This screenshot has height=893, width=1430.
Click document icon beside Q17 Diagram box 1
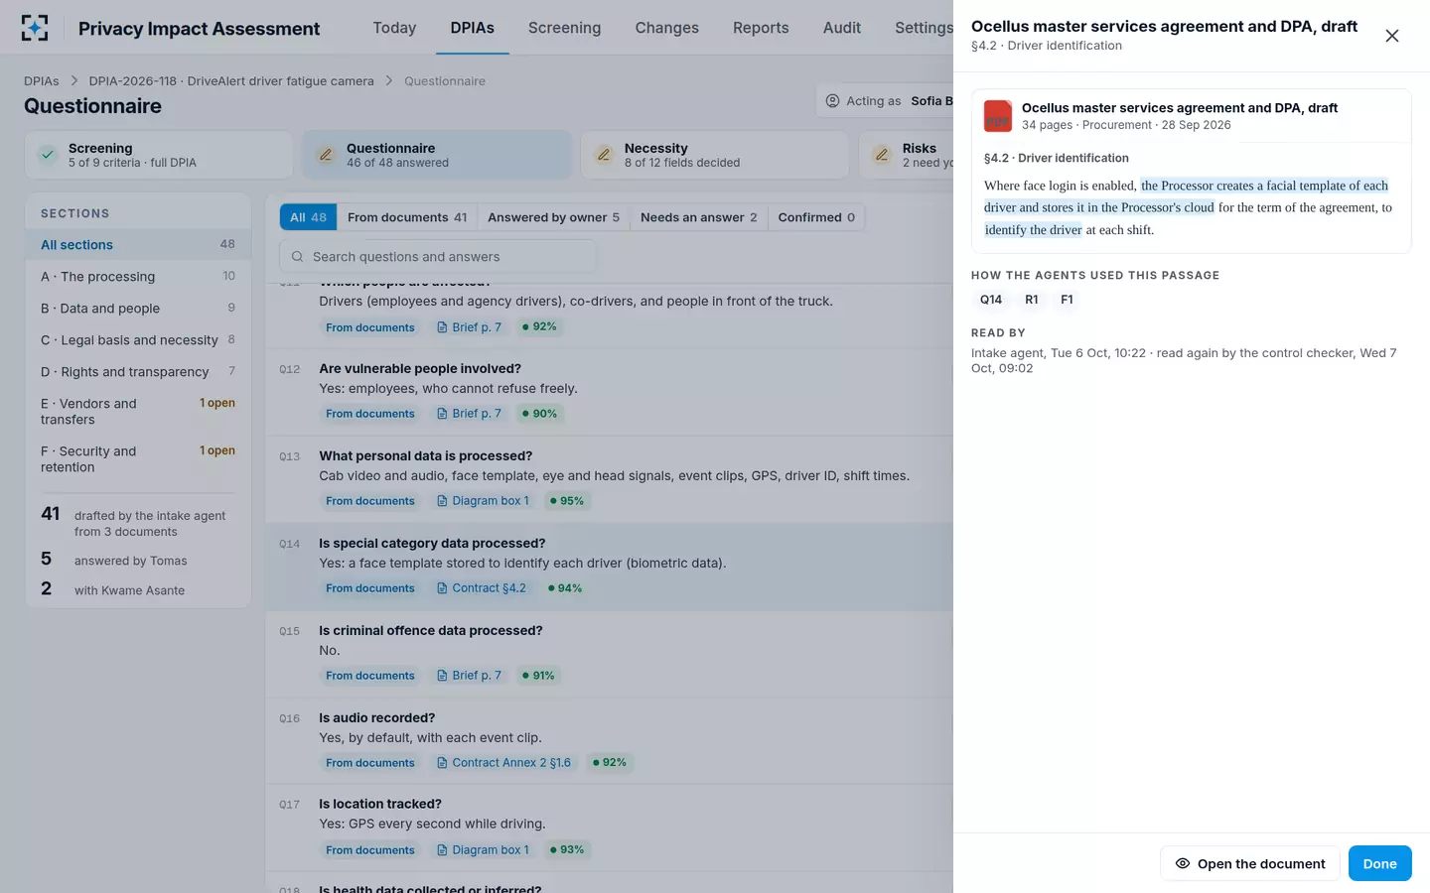pos(442,850)
